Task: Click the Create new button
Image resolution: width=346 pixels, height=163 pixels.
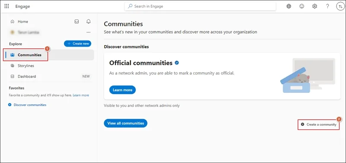Action: click(78, 44)
